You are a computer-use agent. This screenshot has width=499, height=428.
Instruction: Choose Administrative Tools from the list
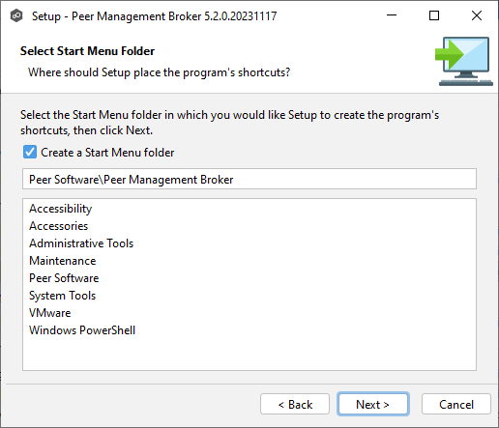point(81,243)
